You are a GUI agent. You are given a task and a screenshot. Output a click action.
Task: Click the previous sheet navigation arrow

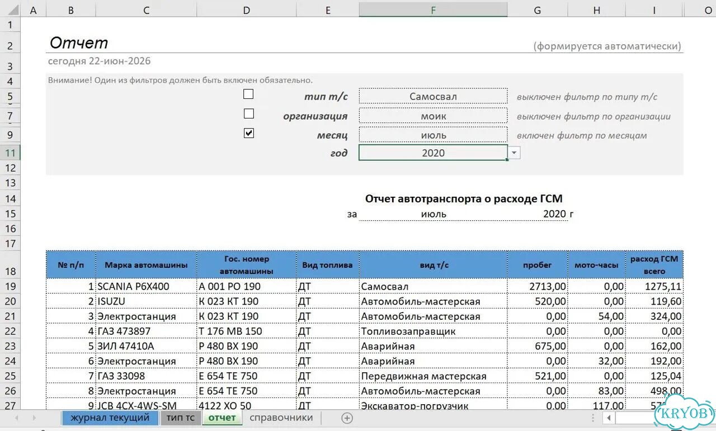[x=17, y=418]
